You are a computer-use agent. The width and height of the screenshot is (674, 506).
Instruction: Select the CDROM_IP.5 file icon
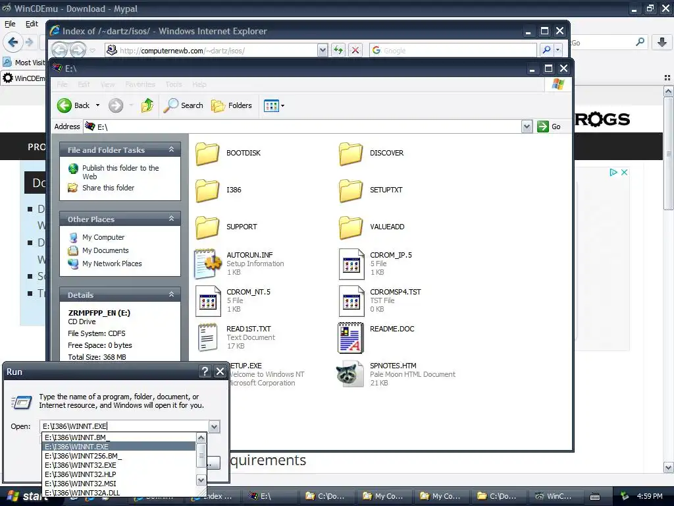(351, 264)
